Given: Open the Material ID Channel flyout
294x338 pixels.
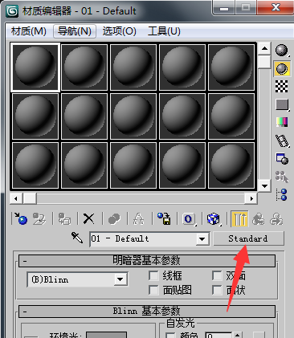Looking at the screenshot, I should point(189,219).
